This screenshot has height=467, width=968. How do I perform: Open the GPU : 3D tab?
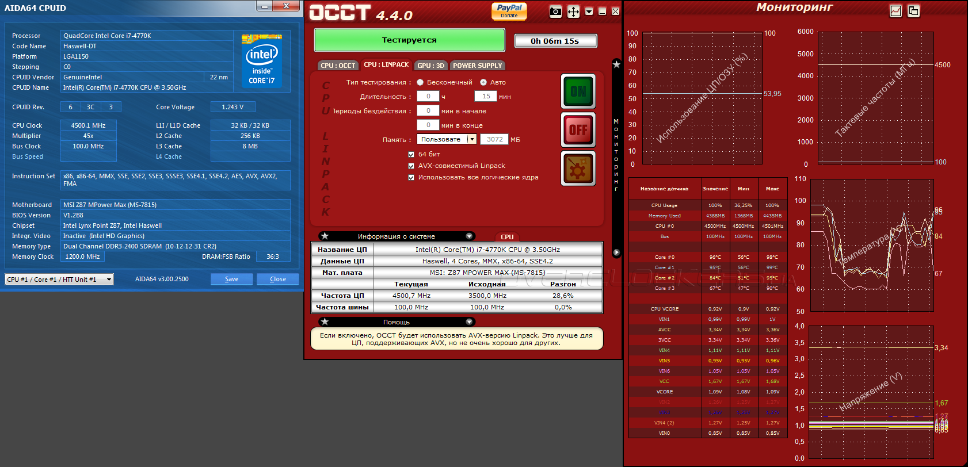click(431, 66)
